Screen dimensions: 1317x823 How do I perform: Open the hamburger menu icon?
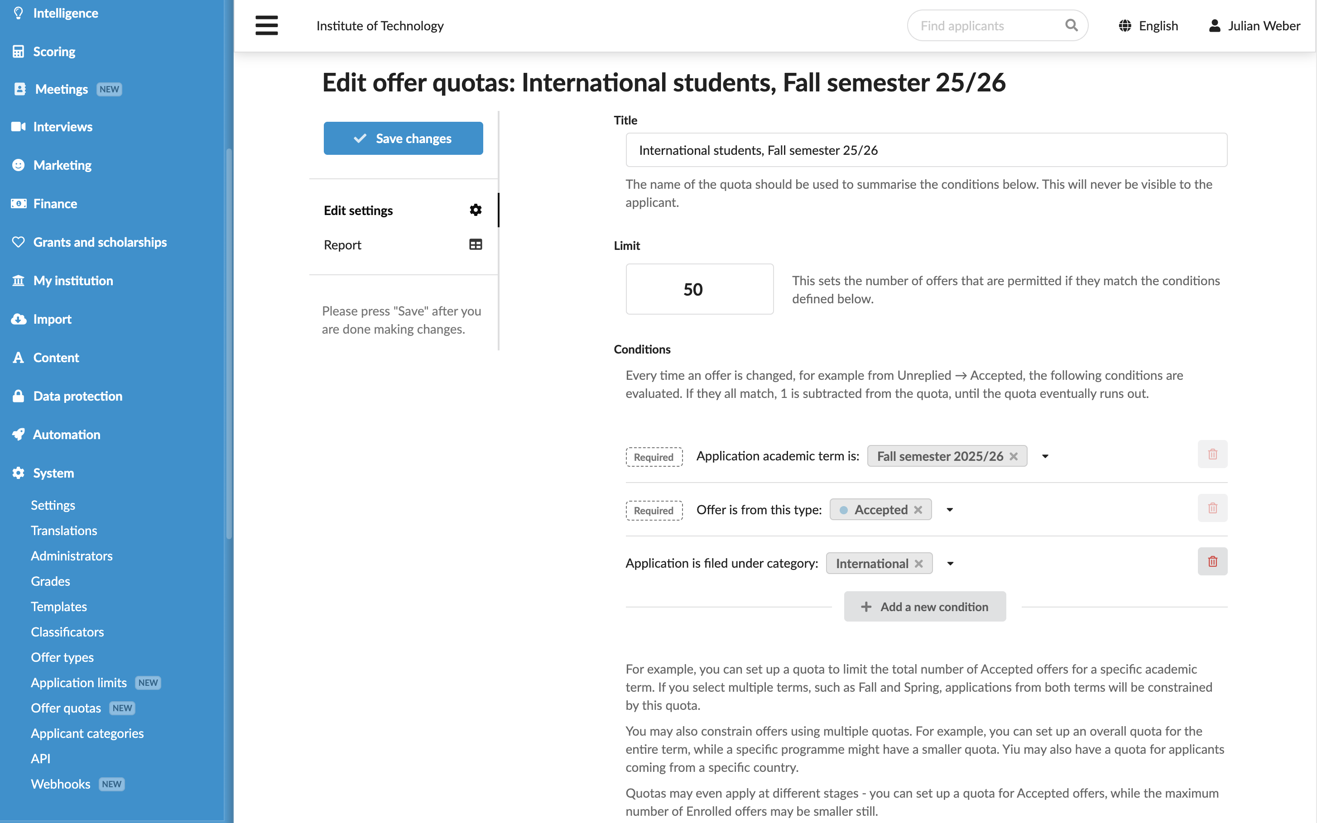[x=266, y=26]
